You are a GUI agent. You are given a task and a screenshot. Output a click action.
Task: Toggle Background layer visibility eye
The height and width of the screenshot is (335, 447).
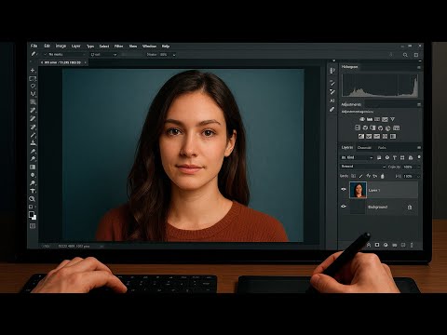pos(344,206)
